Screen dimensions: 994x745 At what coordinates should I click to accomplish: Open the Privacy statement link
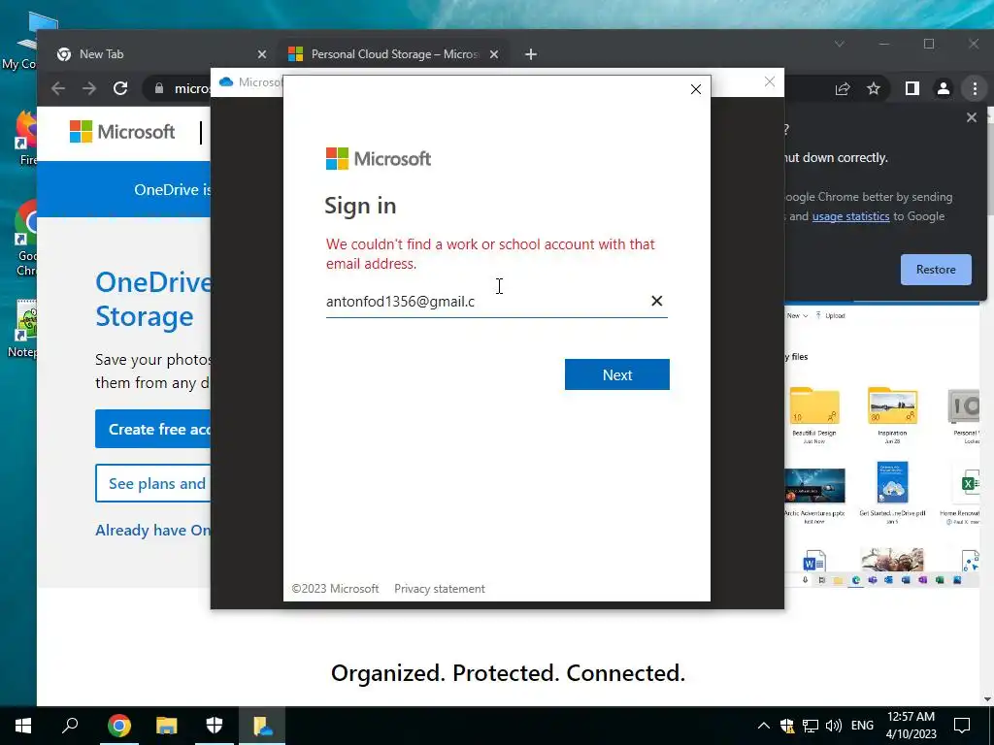(x=440, y=589)
